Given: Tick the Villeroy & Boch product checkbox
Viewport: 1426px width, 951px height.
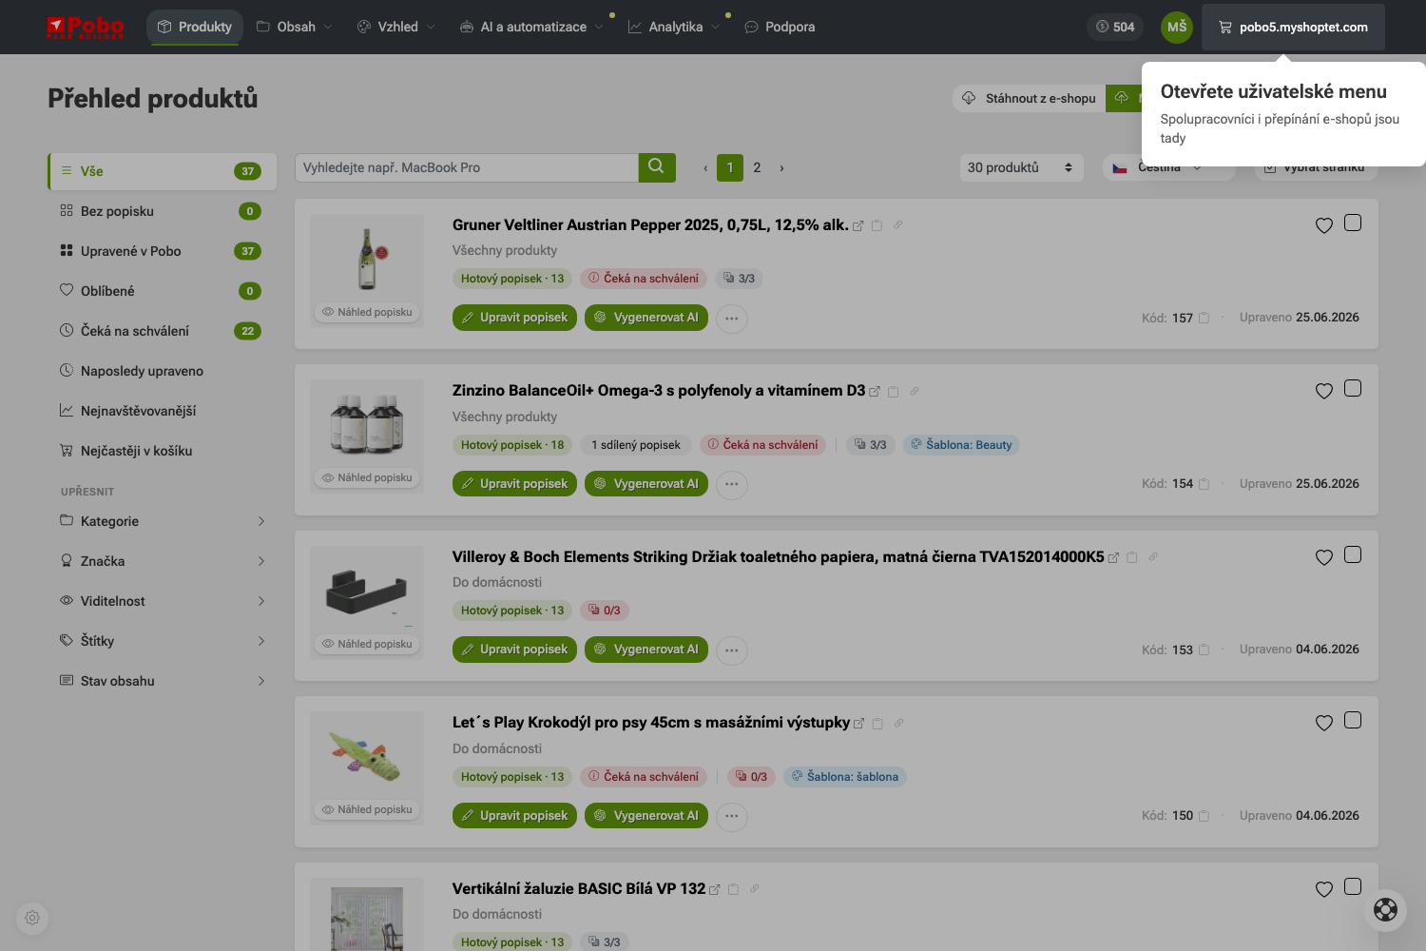Looking at the screenshot, I should 1353,554.
